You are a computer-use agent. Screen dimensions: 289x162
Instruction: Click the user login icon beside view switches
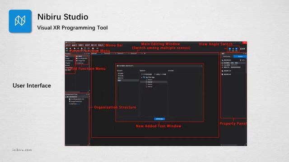pyautogui.click(x=241, y=49)
